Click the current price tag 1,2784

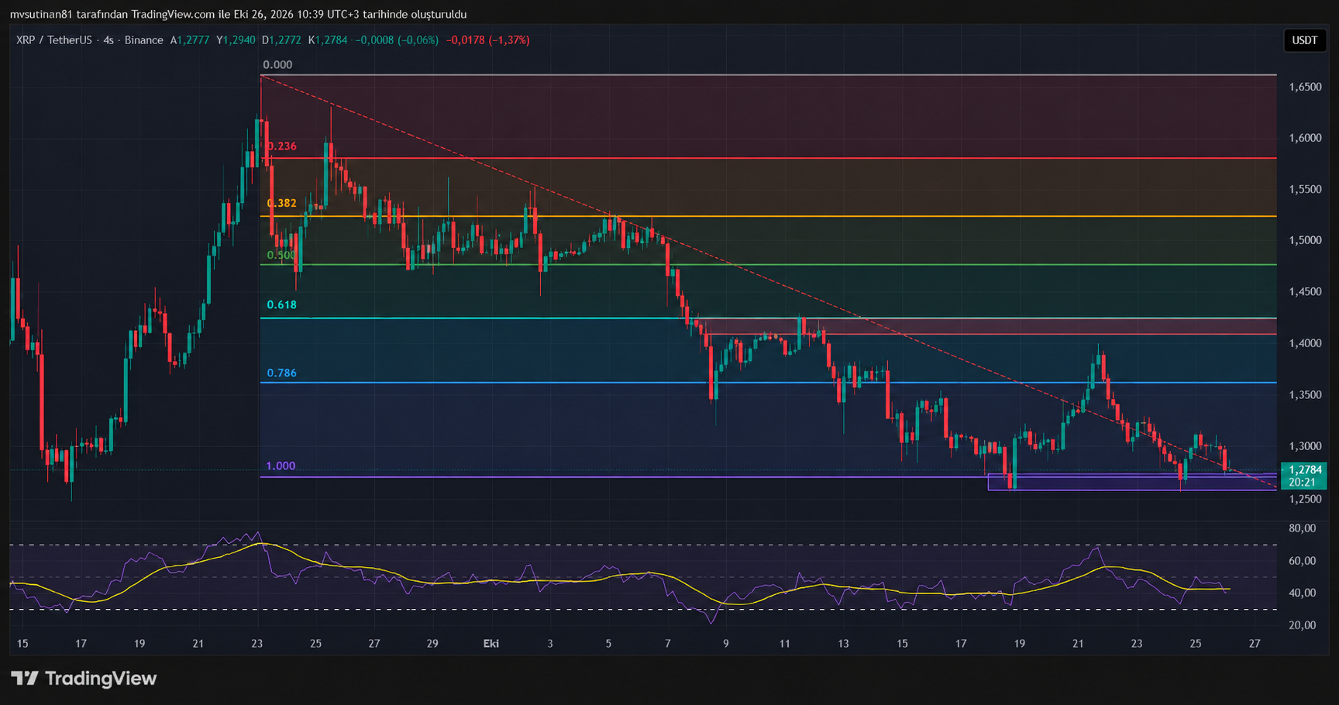(1305, 469)
